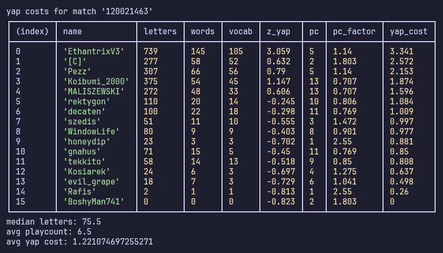Click letters value 739 for EthantrixV3
Viewport: 443px width, 253px height.
(x=150, y=51)
